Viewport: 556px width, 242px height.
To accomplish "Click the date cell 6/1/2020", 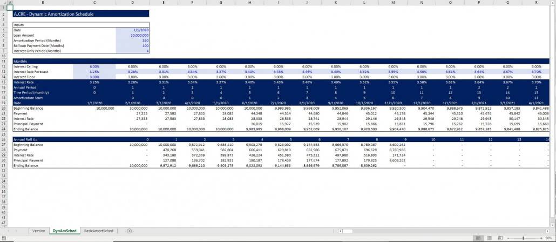I will click(249, 103).
